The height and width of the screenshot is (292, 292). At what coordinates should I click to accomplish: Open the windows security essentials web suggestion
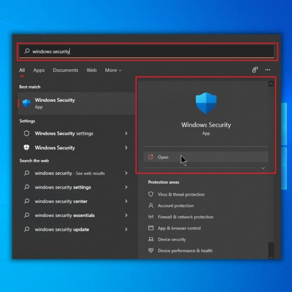(65, 216)
